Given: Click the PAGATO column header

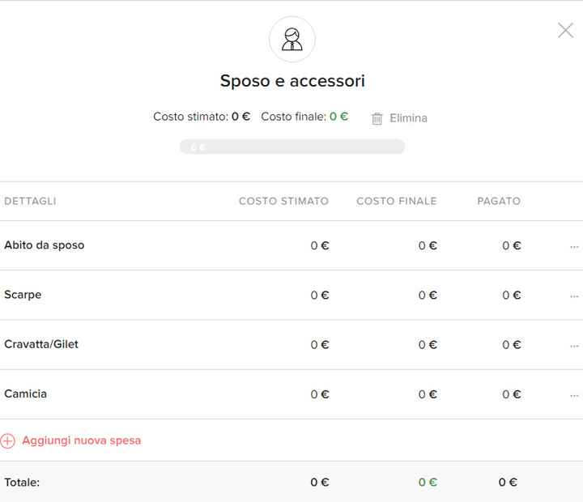Looking at the screenshot, I should click(x=499, y=201).
